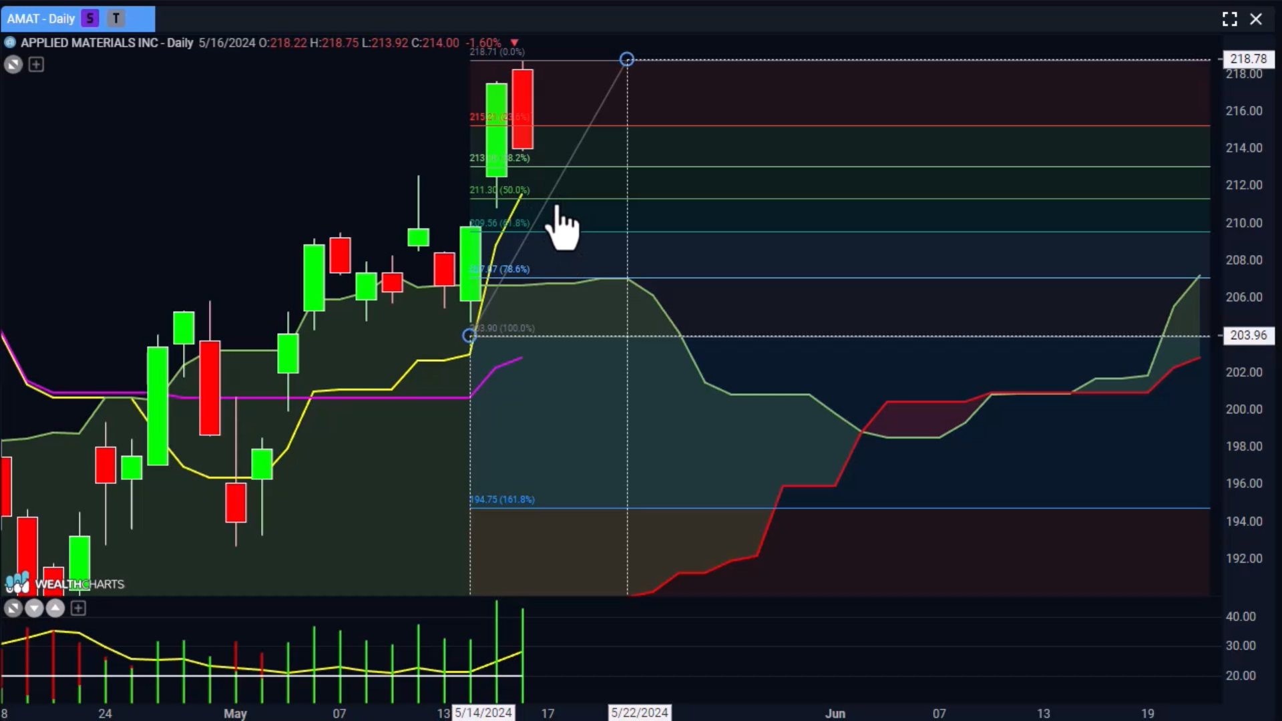Screen dimensions: 1282x721
Task: Add an indicator to the lower pane
Action: coord(78,608)
